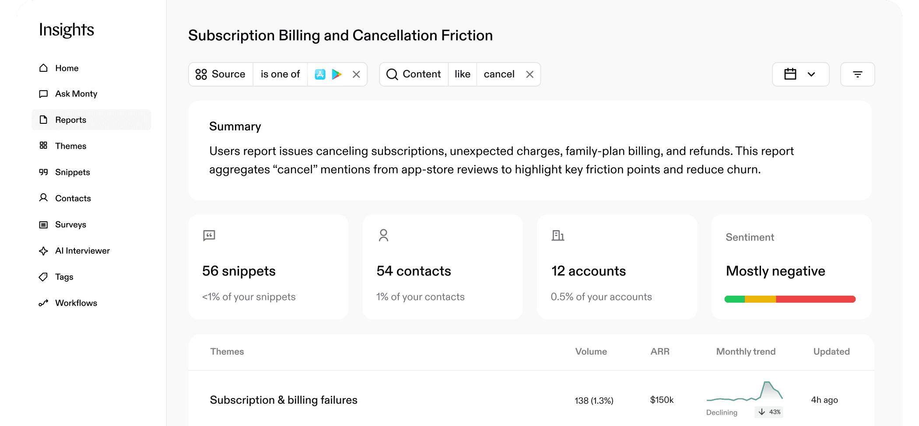Open the filter settings button

tap(857, 74)
